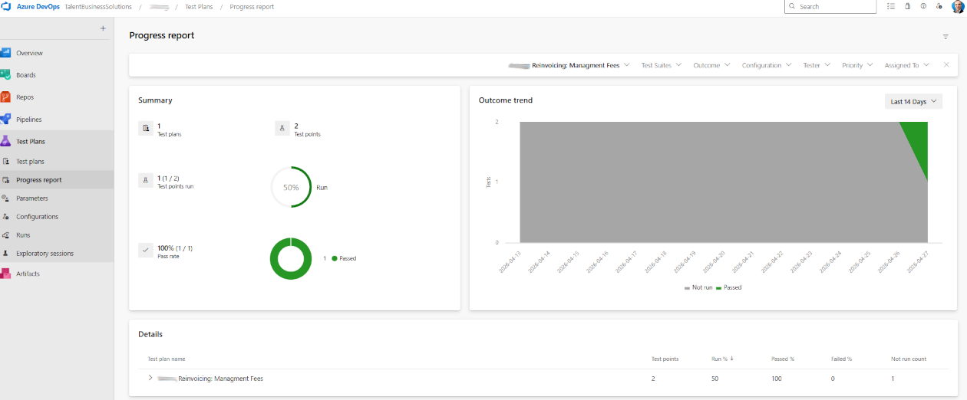Image resolution: width=967 pixels, height=400 pixels.
Task: Click the 2026-04-27 date axis label
Action: pos(915,261)
